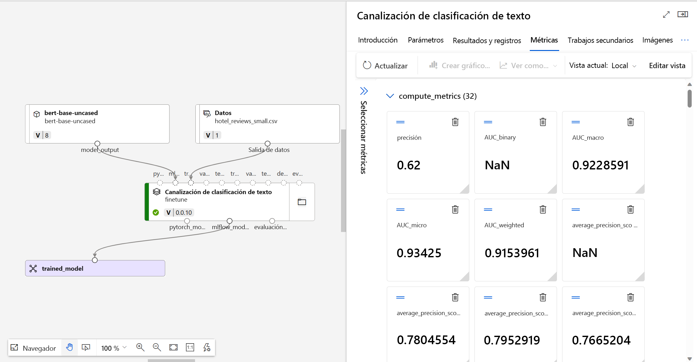The height and width of the screenshot is (362, 697).
Task: Reset zoom to 1:1
Action: pos(190,347)
